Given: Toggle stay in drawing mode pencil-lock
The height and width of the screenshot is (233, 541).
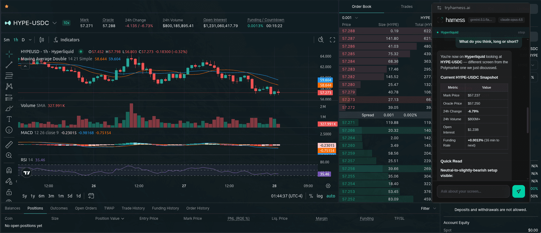Looking at the screenshot, I should [9, 181].
